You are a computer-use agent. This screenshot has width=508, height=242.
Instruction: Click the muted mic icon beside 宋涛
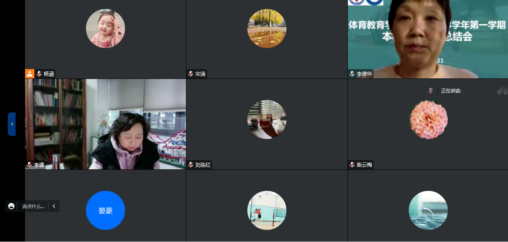click(191, 74)
